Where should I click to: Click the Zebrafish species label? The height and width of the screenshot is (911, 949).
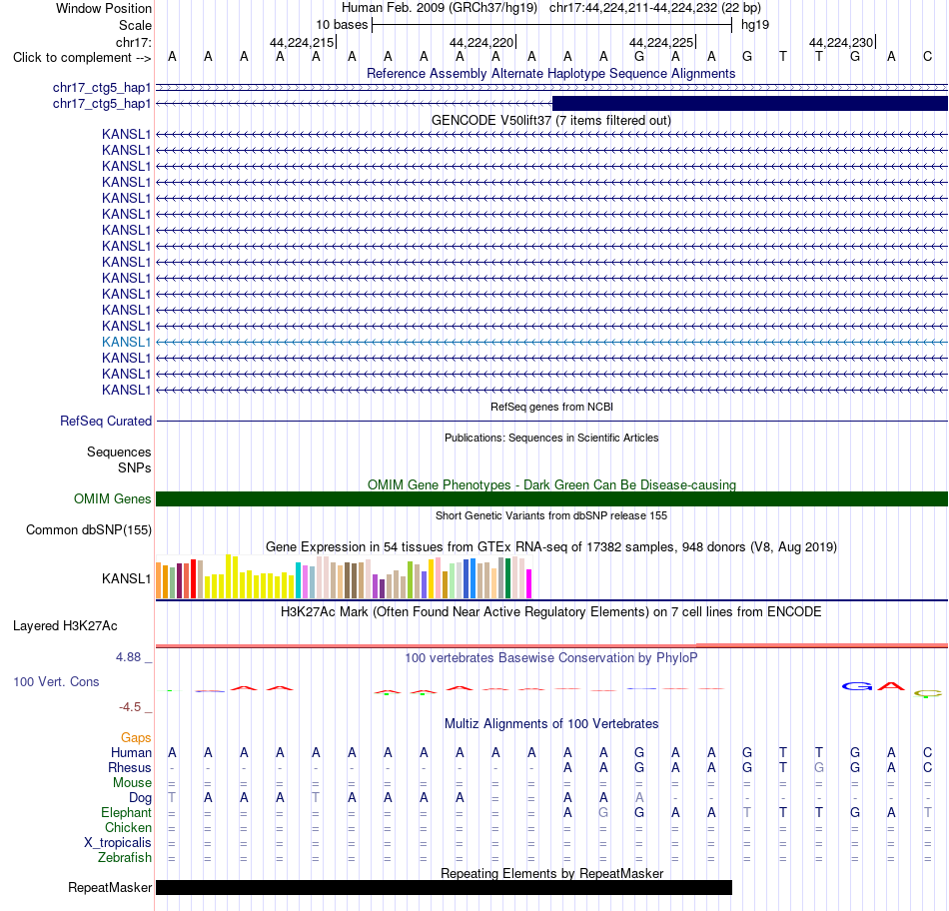pos(125,858)
